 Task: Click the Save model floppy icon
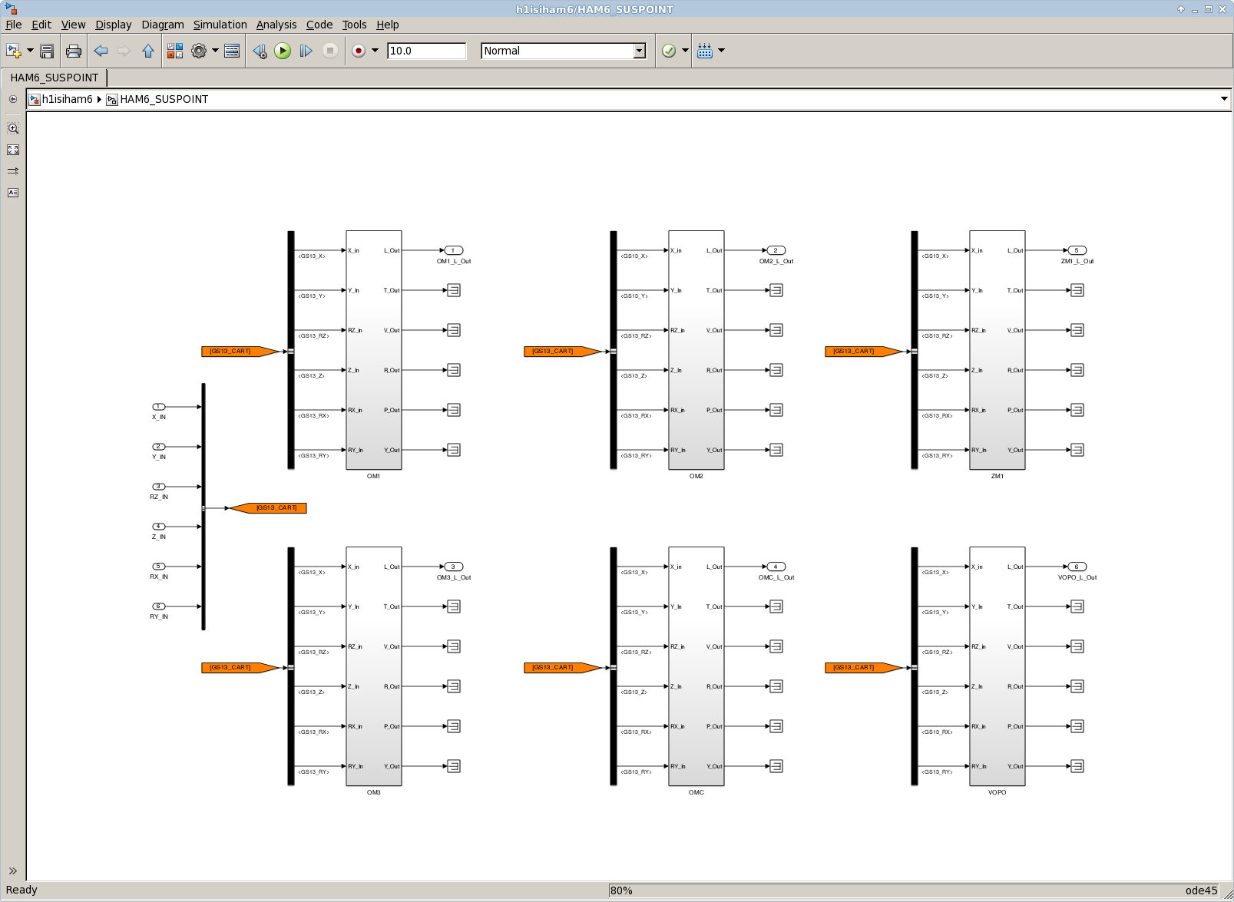(x=47, y=51)
